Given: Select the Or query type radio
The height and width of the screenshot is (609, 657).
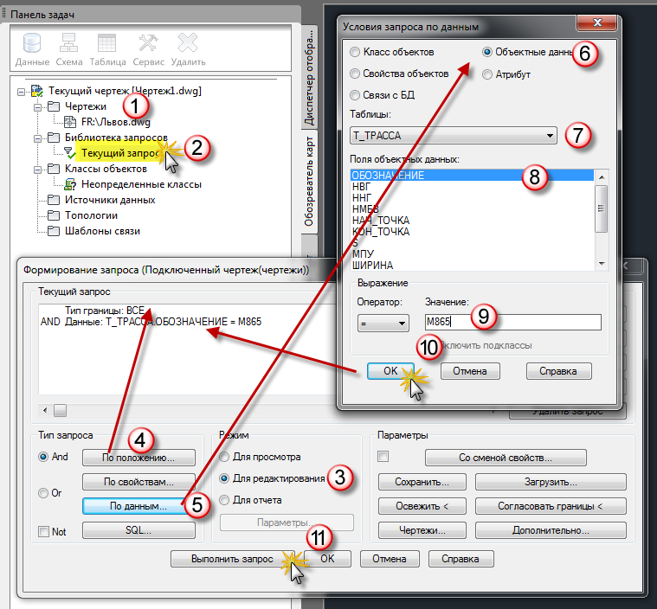Looking at the screenshot, I should click(x=43, y=493).
